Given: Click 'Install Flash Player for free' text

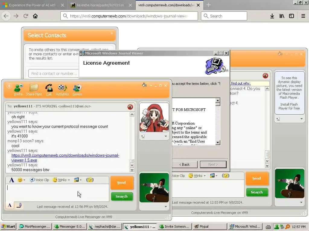Looking at the screenshot, I should point(289,106).
